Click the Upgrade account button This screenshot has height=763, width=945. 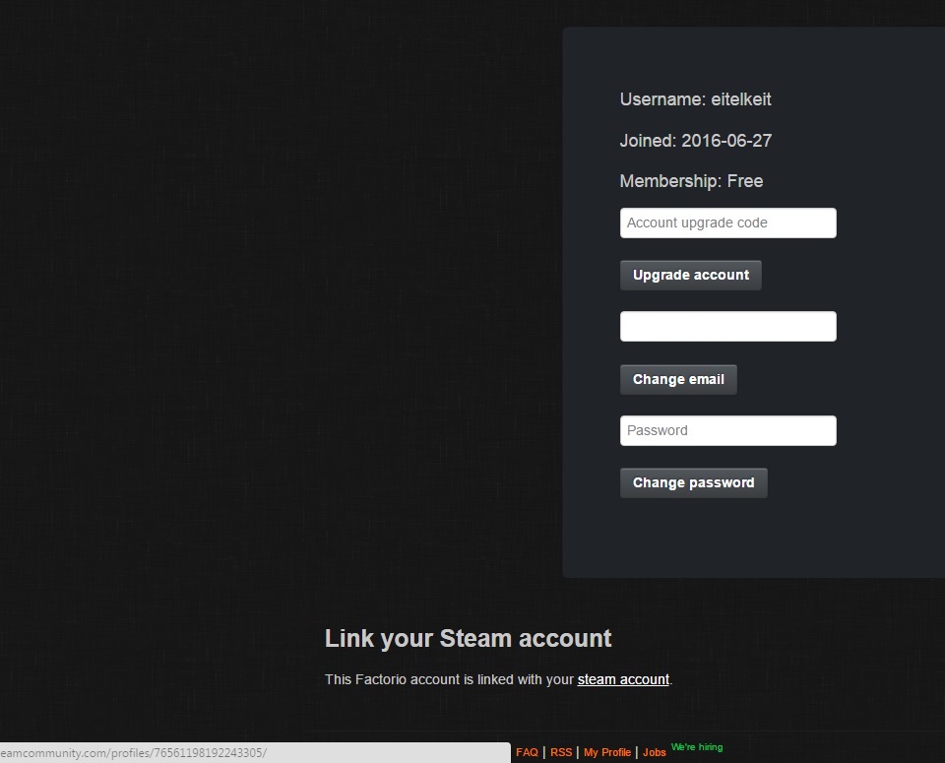pos(691,276)
